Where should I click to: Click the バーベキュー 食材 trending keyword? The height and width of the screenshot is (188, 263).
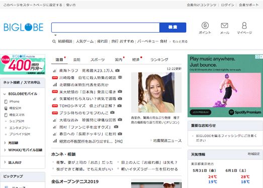pyautogui.click(x=152, y=41)
